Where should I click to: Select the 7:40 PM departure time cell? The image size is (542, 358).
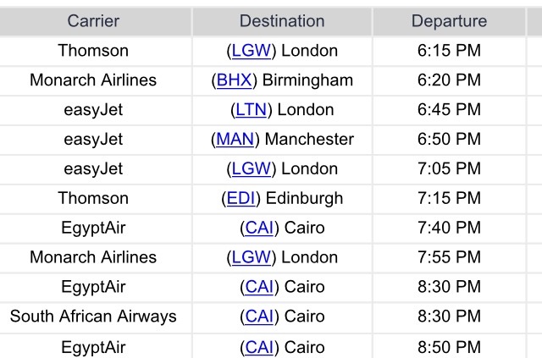pos(449,228)
